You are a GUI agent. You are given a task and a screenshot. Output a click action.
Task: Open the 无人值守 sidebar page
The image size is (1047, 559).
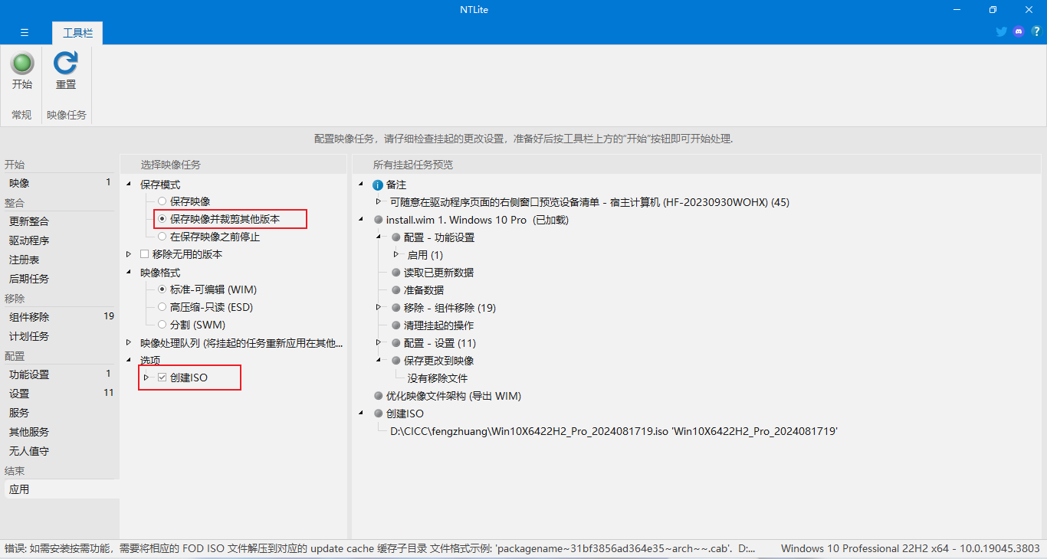[60, 451]
